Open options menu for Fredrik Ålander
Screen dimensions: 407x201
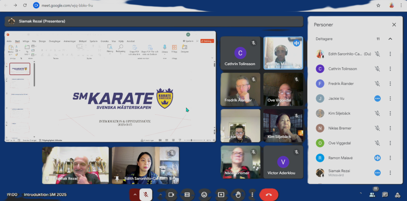390,84
